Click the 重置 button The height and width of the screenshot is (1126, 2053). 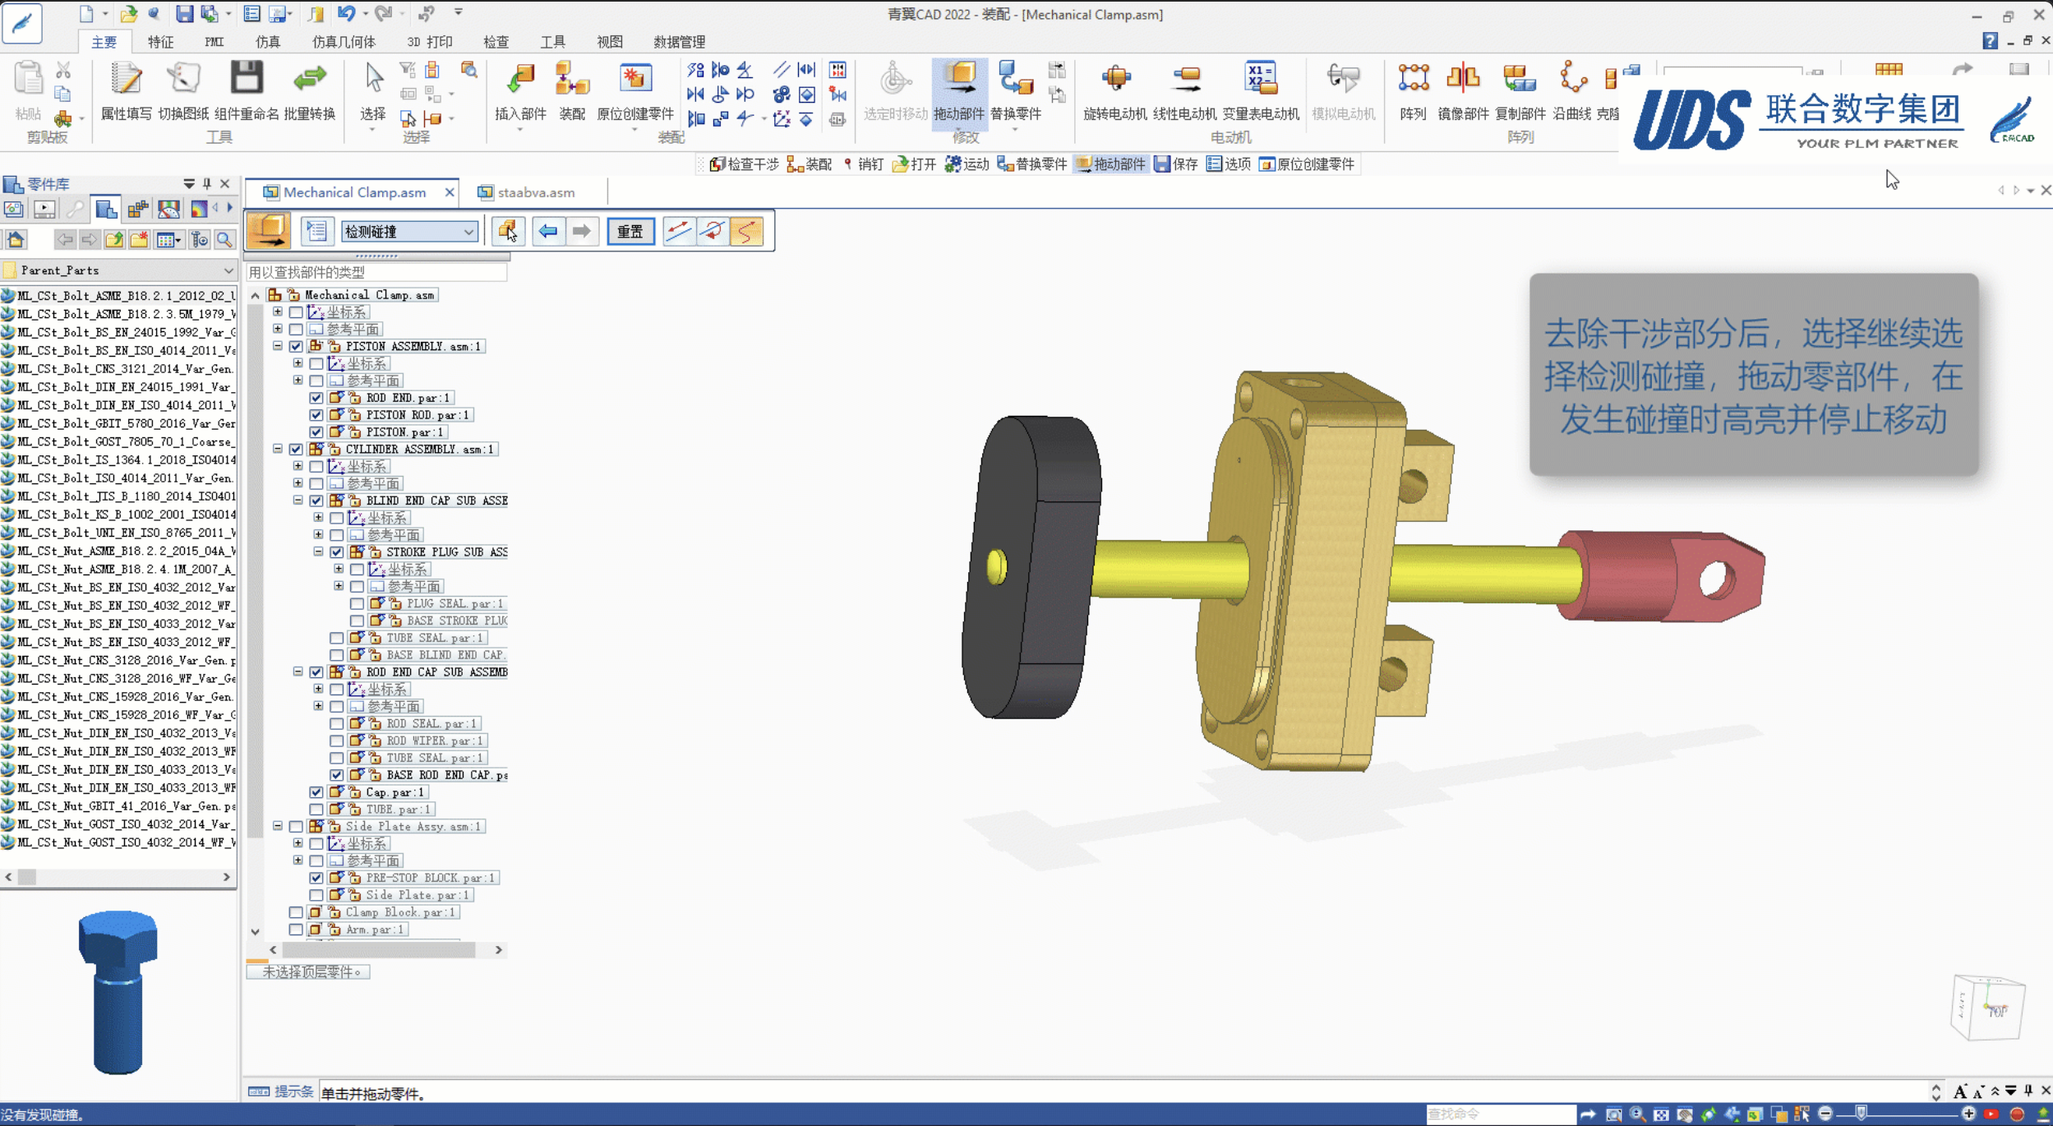point(630,232)
